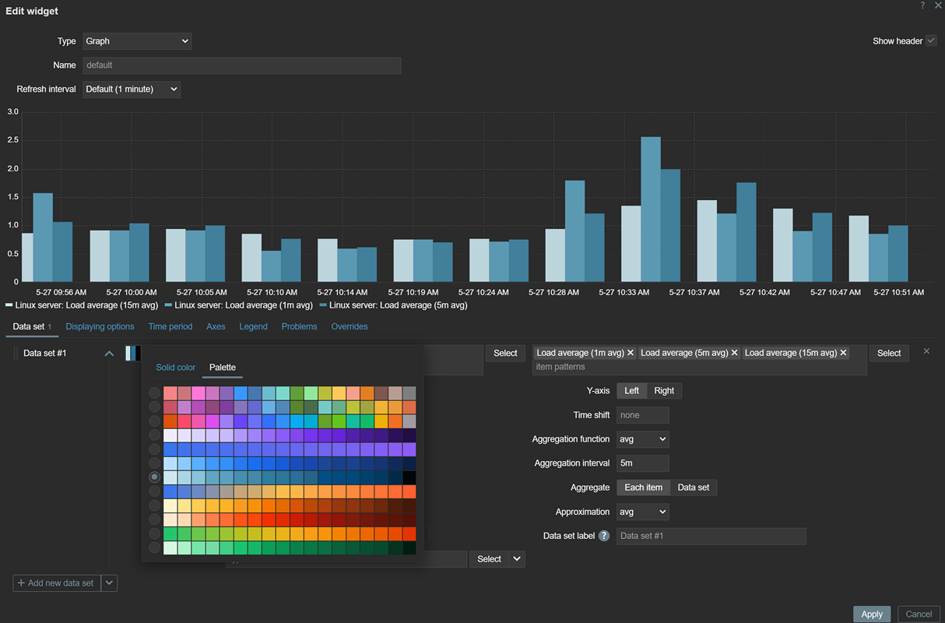Viewport: 945px width, 623px height.
Task: Click the Data set label help icon
Action: click(x=603, y=536)
